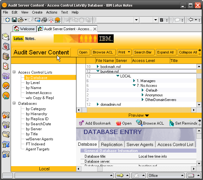Click the Edit Document pencil toolbar icon
This screenshot has height=180, width=203.
pos(31,20)
